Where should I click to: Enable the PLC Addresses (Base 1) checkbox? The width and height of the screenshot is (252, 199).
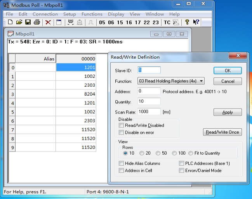pyautogui.click(x=181, y=163)
